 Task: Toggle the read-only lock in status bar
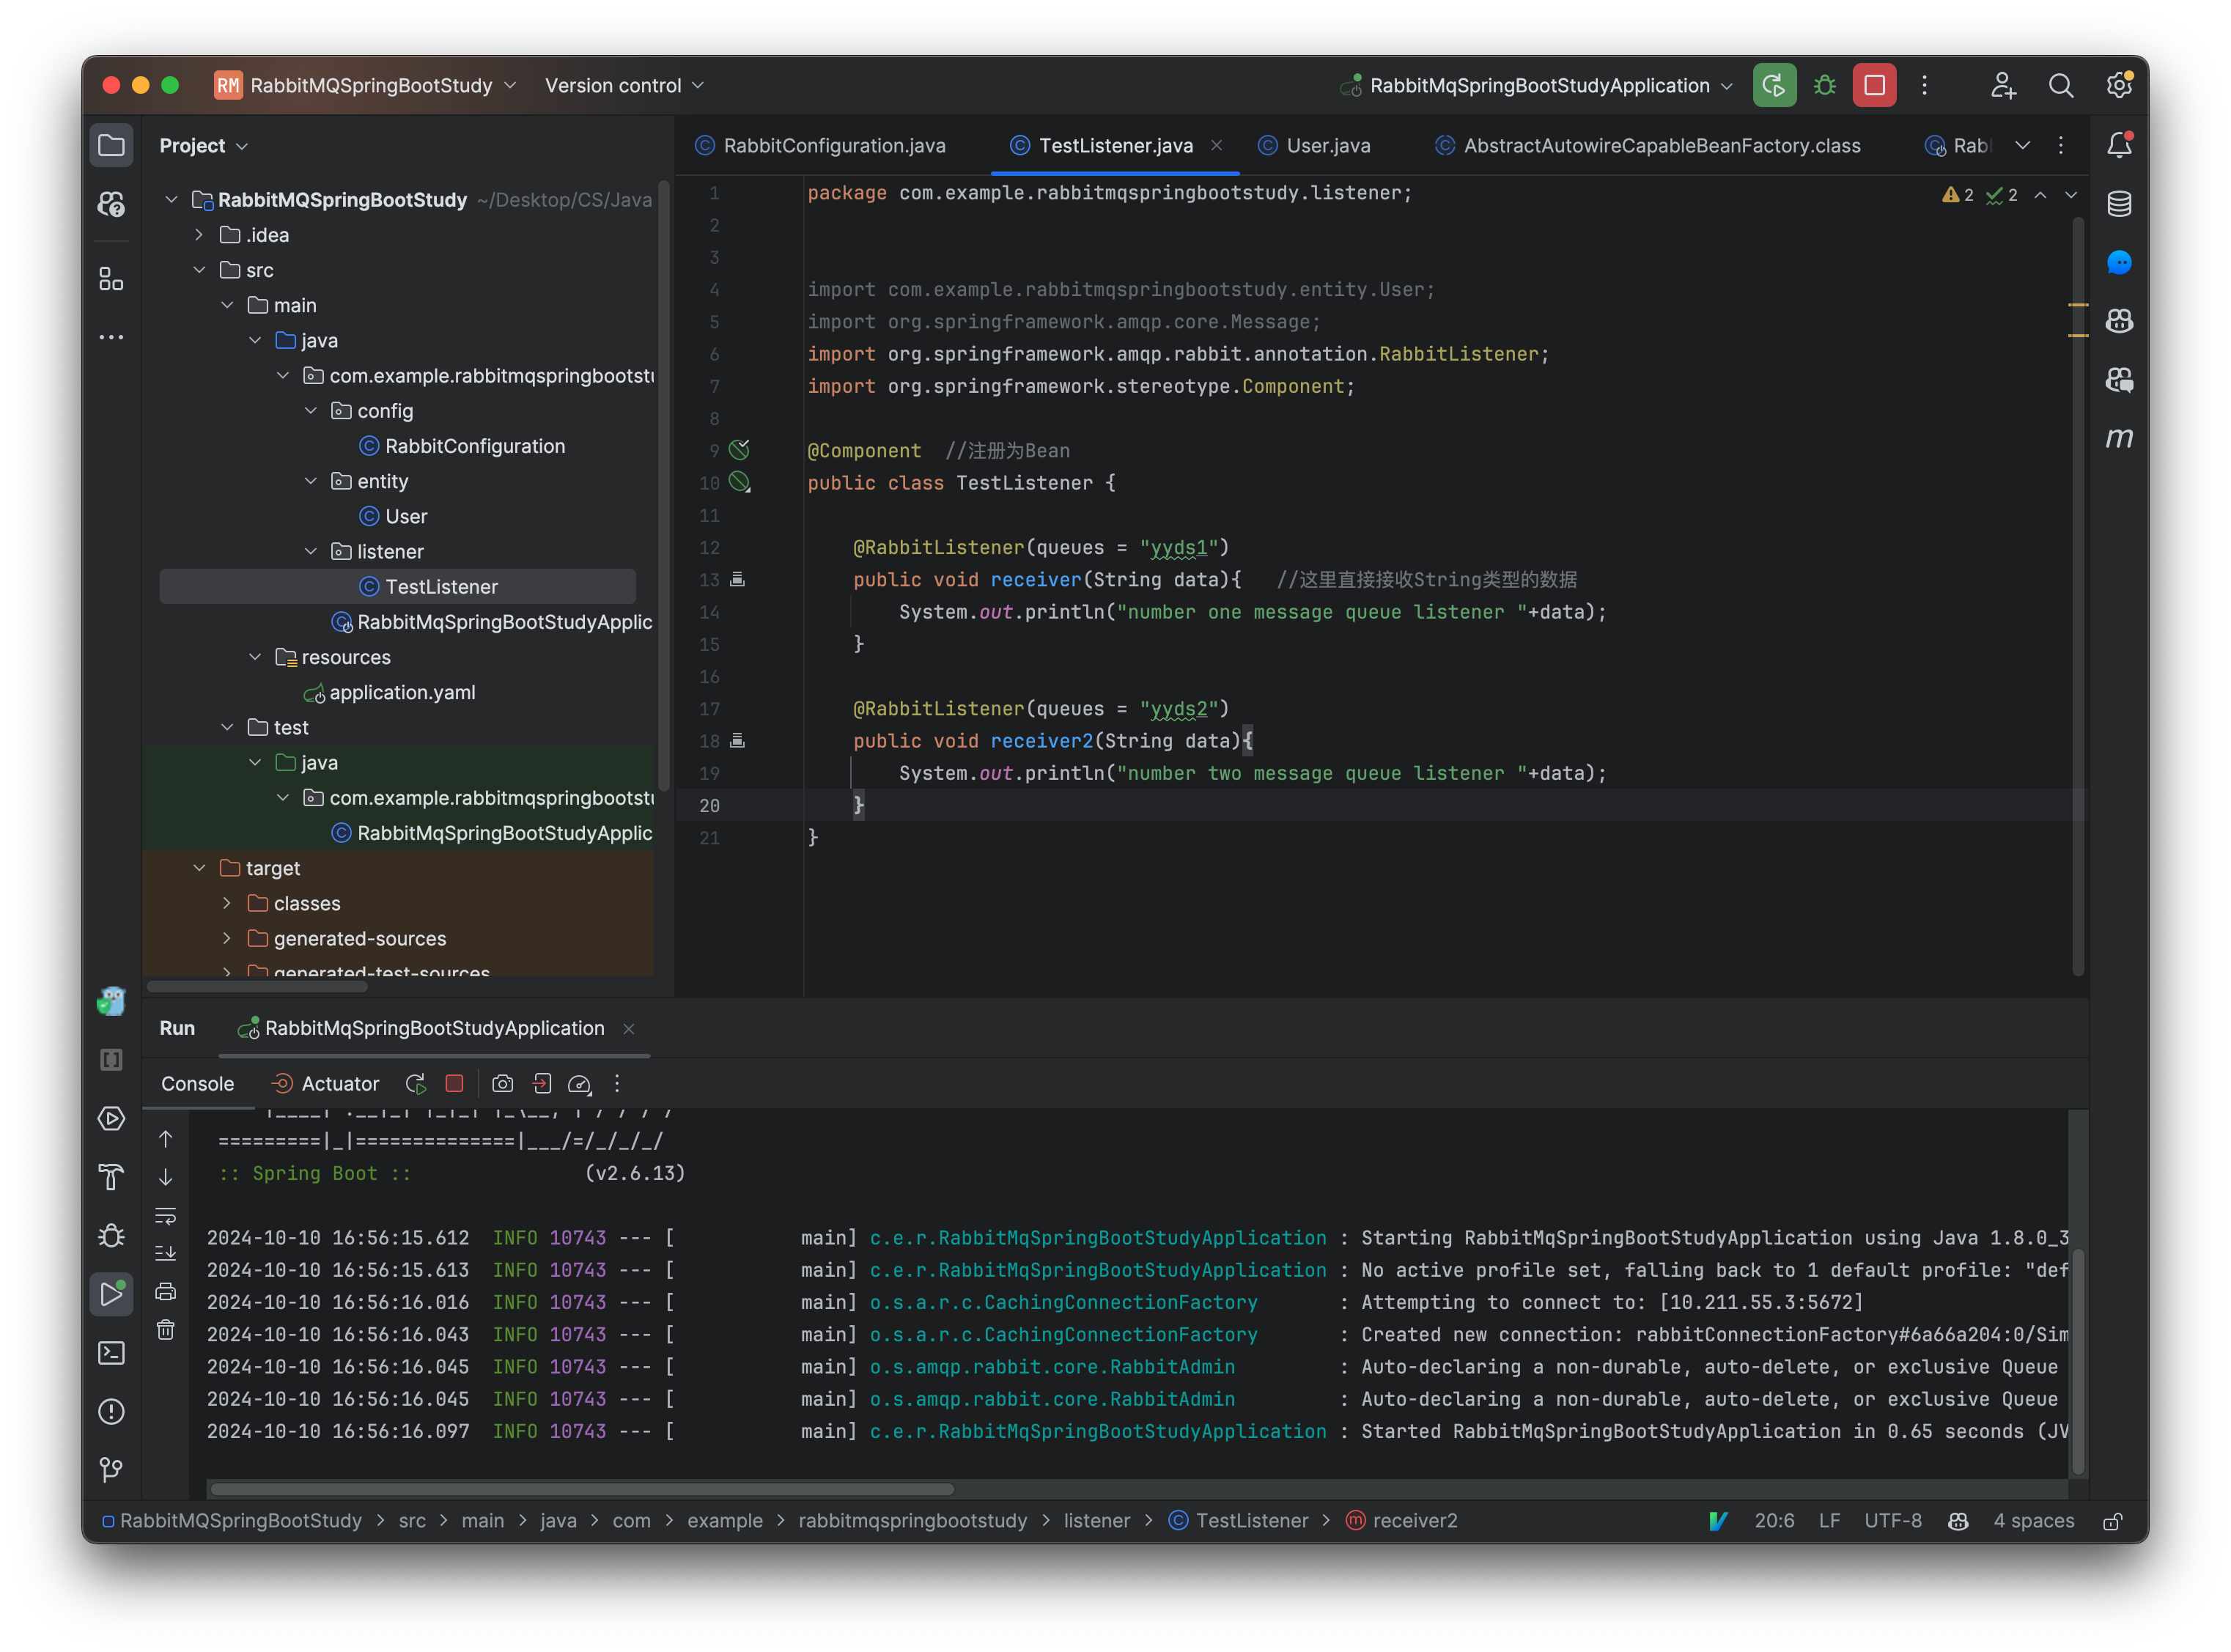click(2112, 1521)
